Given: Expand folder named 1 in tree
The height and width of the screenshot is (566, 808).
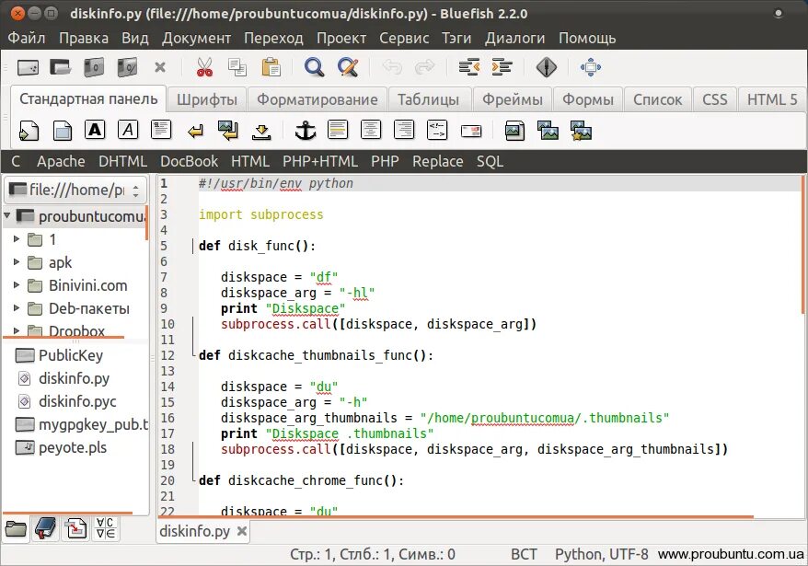Looking at the screenshot, I should (x=17, y=238).
